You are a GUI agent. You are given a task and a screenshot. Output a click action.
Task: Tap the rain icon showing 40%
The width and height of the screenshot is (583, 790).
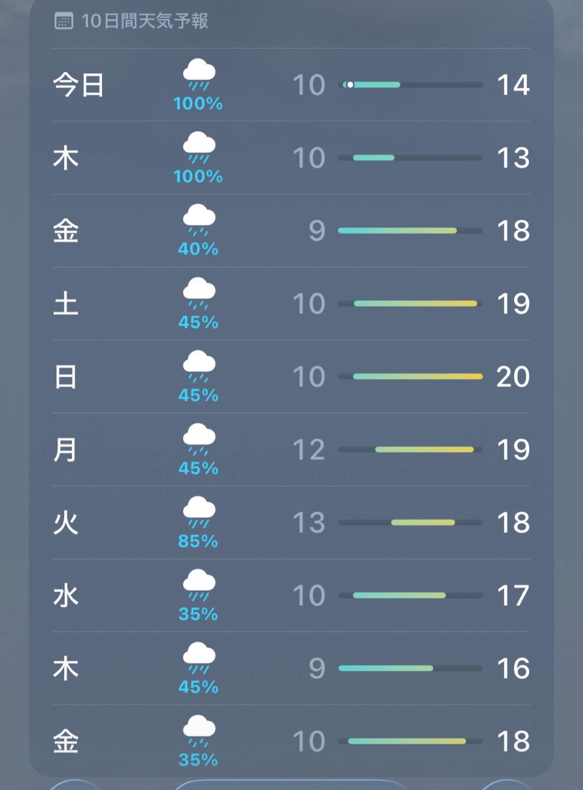click(x=199, y=220)
